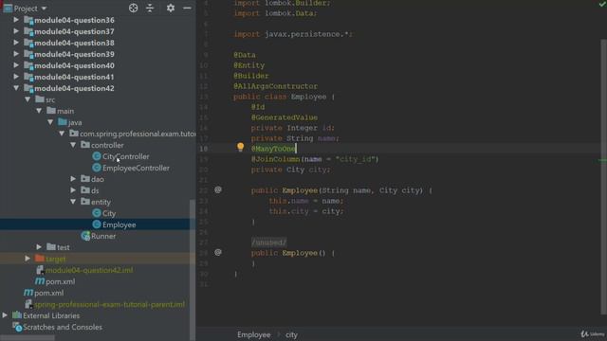This screenshot has width=607, height=341.
Task: Collapse the src folder arrow
Action: click(28, 99)
